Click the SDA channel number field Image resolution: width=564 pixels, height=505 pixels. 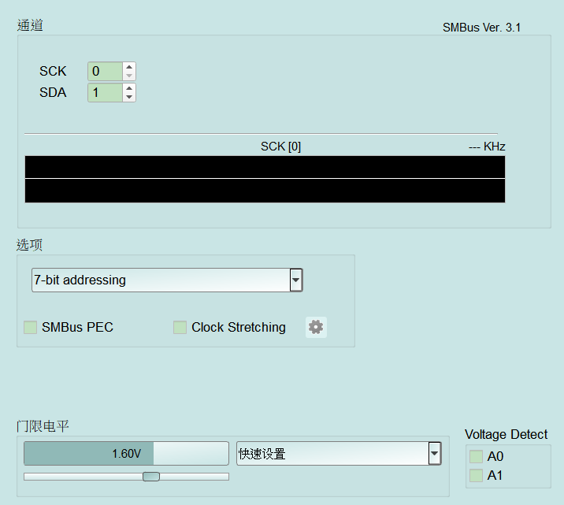(106, 92)
